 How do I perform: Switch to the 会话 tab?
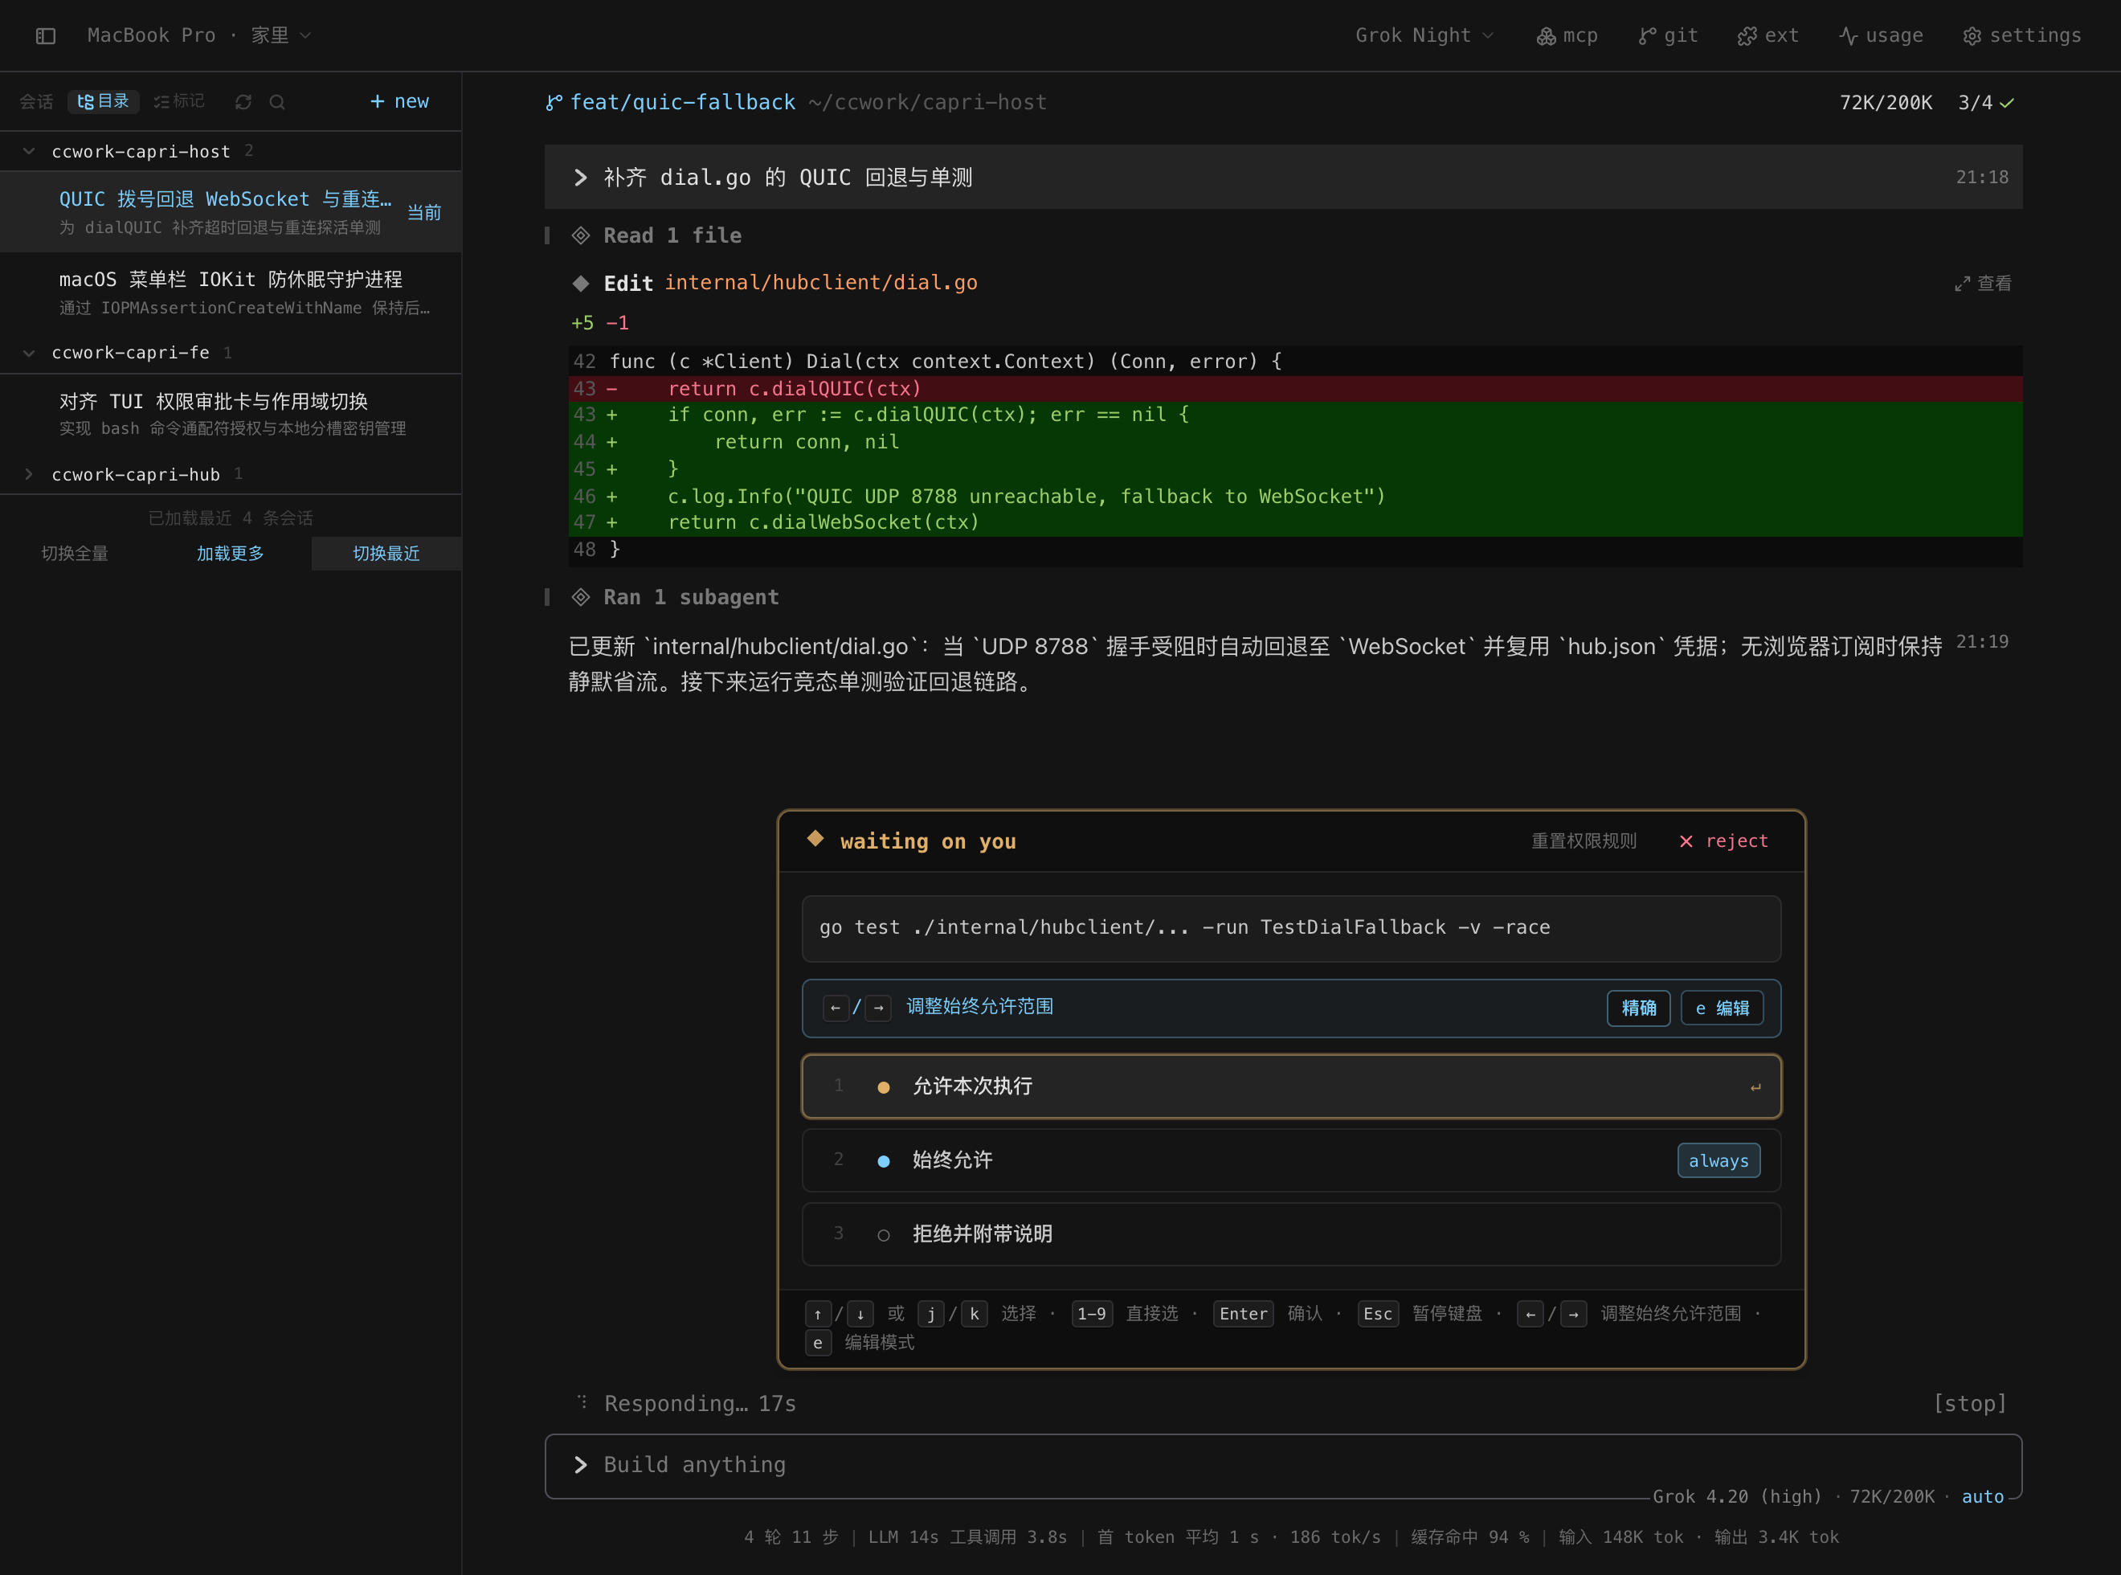click(x=36, y=101)
